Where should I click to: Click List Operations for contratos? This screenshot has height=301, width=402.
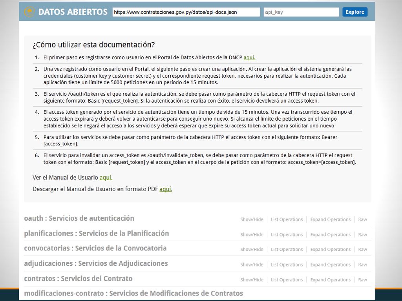(287, 280)
